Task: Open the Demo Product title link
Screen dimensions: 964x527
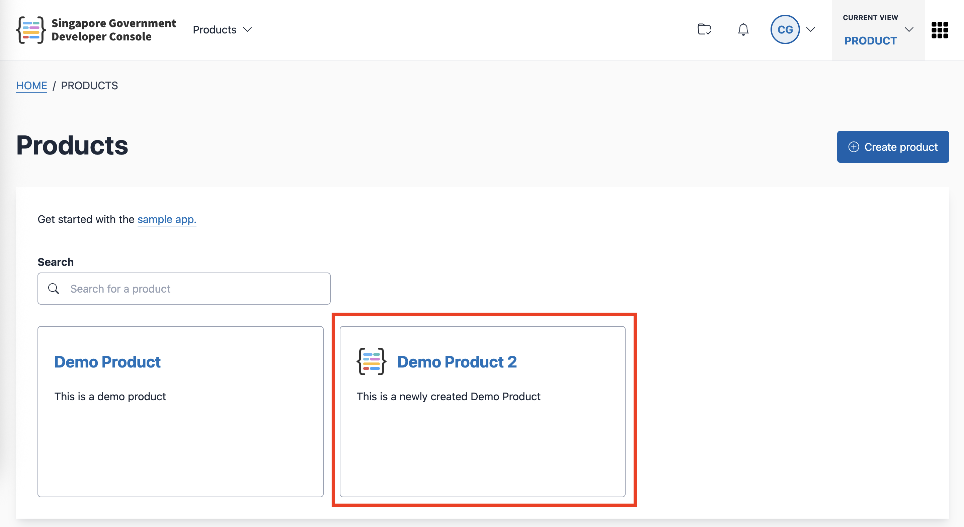Action: pyautogui.click(x=107, y=362)
